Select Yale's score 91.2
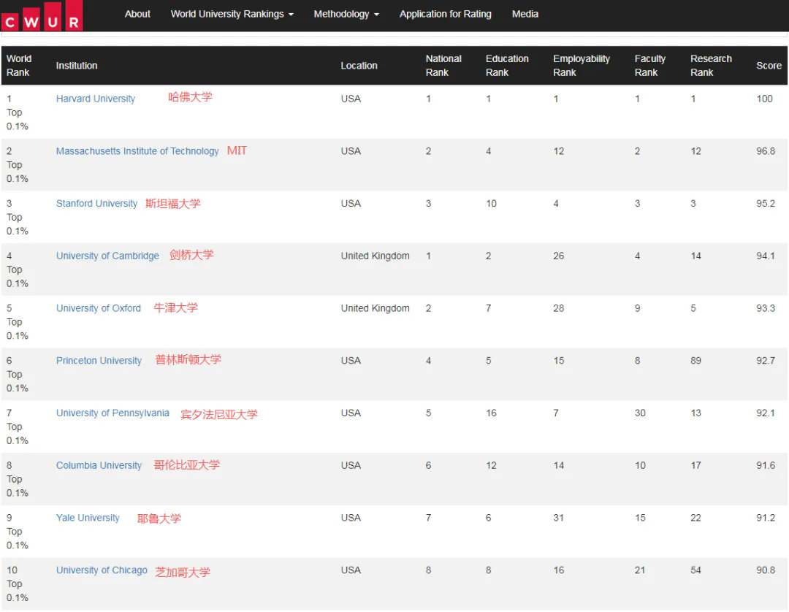This screenshot has height=612, width=789. (x=766, y=518)
